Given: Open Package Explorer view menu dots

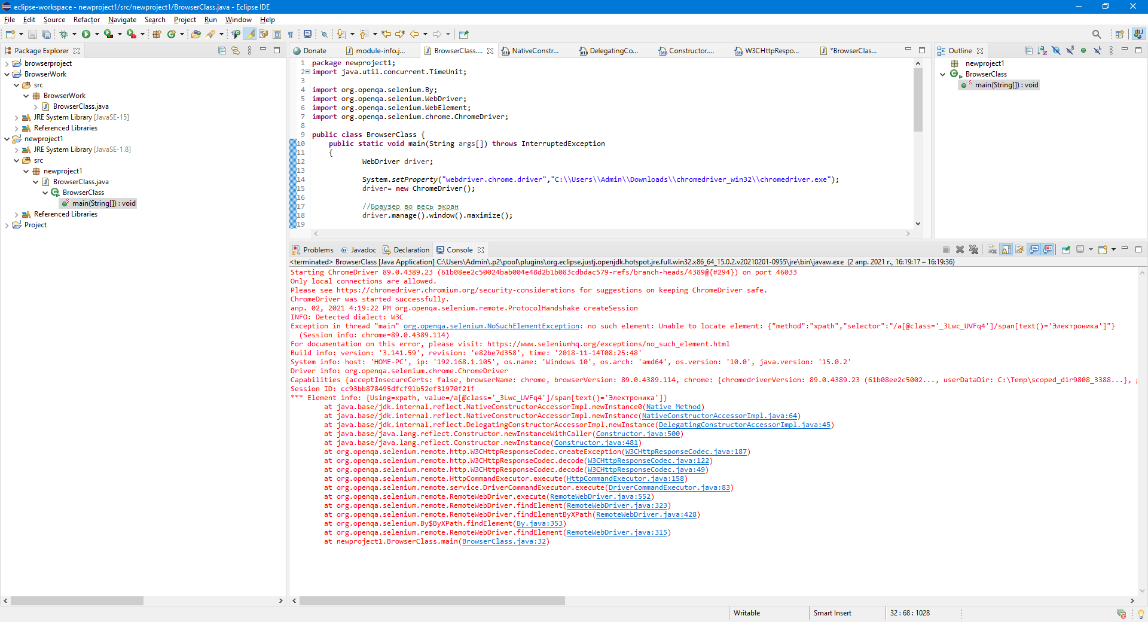Looking at the screenshot, I should 249,51.
